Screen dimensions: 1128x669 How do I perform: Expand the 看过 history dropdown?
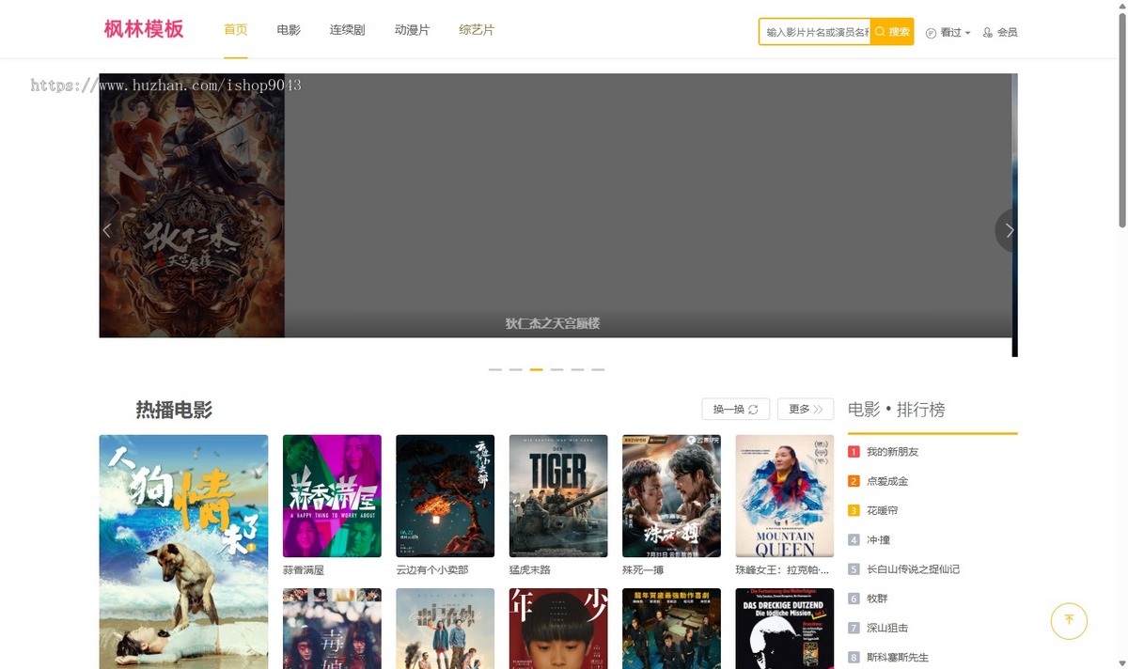[948, 33]
